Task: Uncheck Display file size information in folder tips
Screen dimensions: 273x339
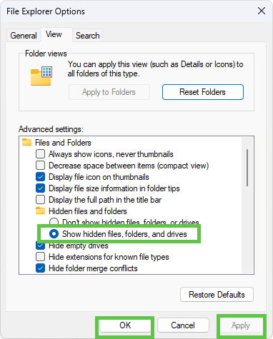Action: pos(40,188)
